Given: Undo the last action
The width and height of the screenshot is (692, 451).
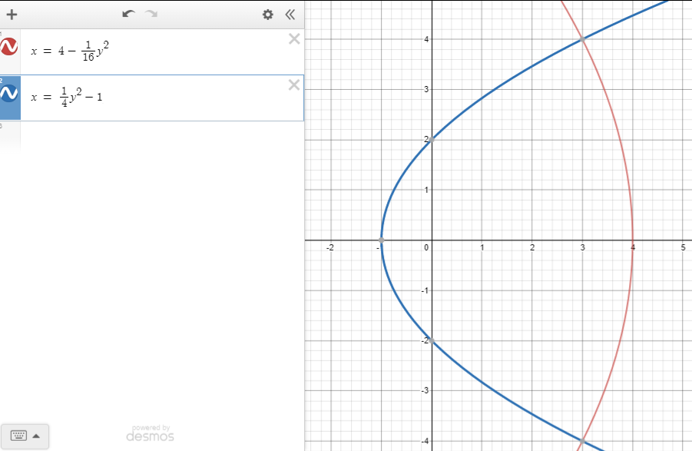Looking at the screenshot, I should click(128, 15).
